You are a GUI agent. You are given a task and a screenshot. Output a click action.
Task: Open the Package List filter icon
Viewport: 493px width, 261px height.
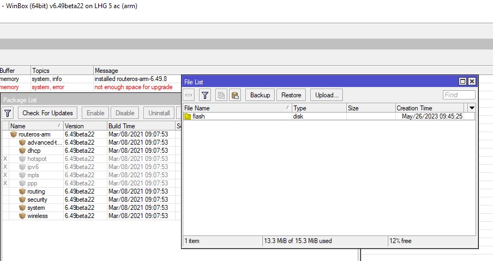click(x=8, y=113)
